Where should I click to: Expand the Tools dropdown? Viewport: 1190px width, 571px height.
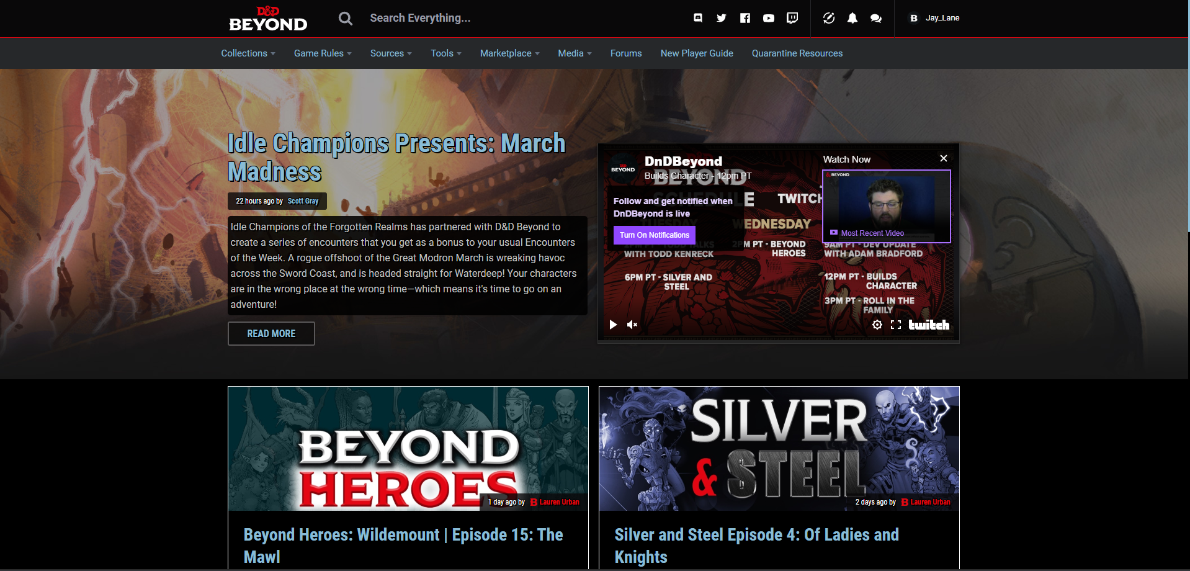pyautogui.click(x=446, y=53)
